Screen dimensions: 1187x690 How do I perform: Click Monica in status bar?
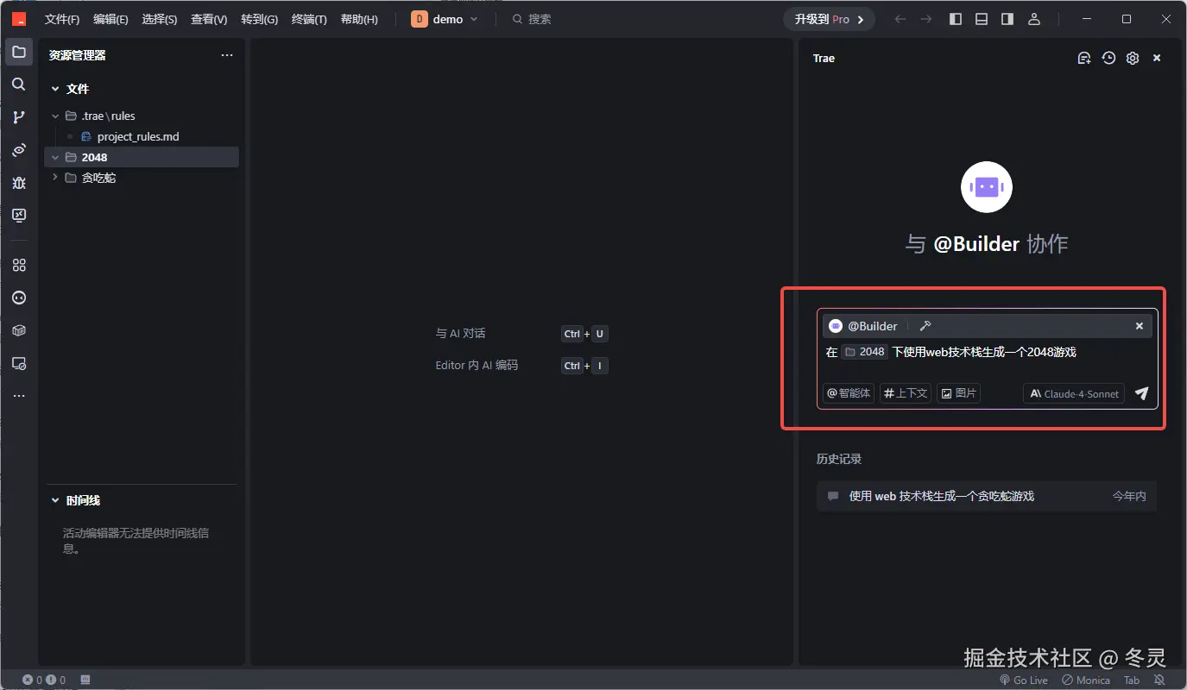click(x=1086, y=681)
